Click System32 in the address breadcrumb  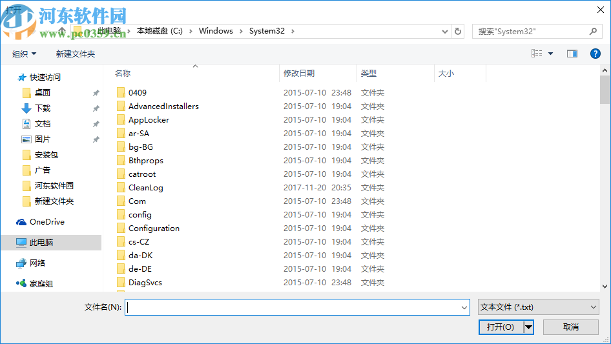(267, 31)
